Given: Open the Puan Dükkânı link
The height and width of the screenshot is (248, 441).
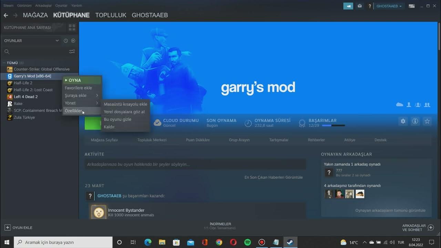Looking at the screenshot, I should tap(198, 140).
